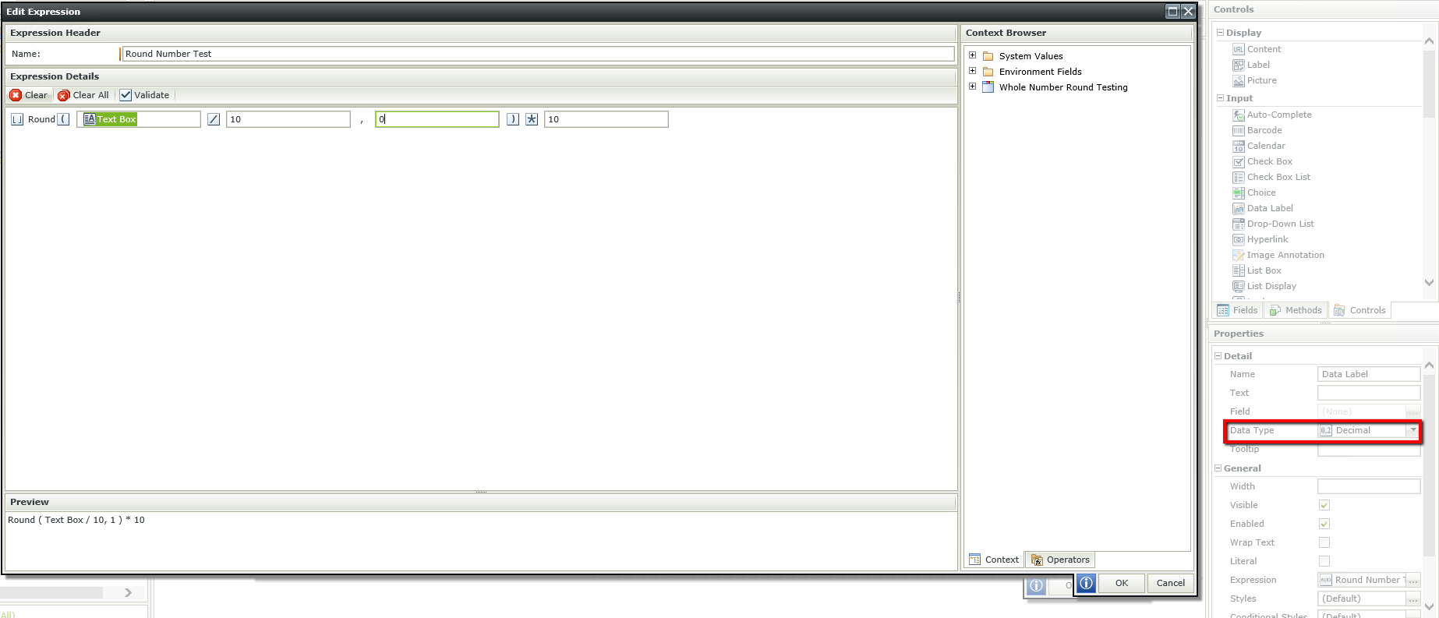The width and height of the screenshot is (1439, 618).
Task: Click the info icon beside OK
Action: 1086,583
